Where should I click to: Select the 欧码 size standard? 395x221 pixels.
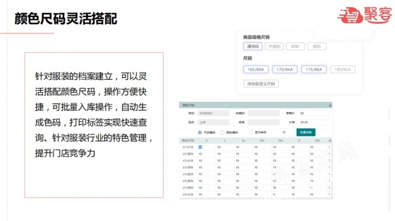coord(295,47)
